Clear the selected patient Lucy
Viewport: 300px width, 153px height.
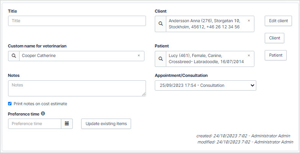click(249, 55)
